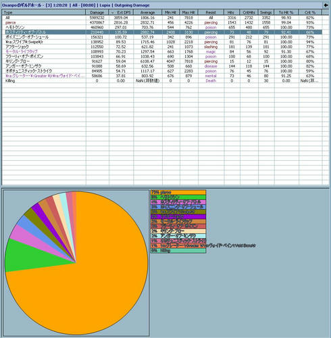331x338 pixels.
Task: Select the アフターショック row
Action: (x=162, y=47)
